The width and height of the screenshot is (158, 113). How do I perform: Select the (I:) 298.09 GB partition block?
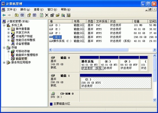pos(116,83)
